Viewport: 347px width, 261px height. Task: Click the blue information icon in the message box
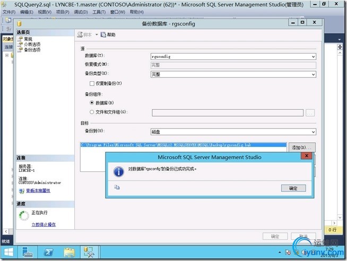[119, 172]
